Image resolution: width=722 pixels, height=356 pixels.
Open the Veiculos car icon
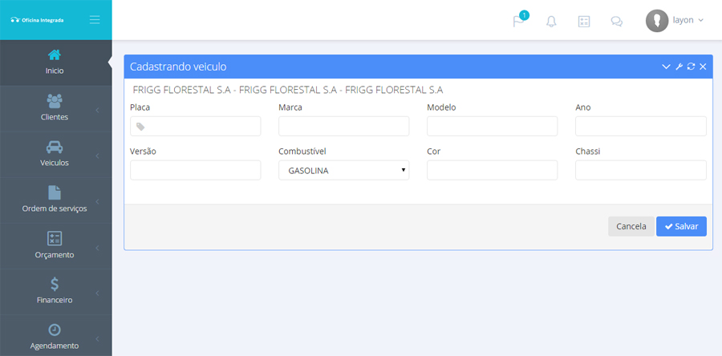point(55,147)
